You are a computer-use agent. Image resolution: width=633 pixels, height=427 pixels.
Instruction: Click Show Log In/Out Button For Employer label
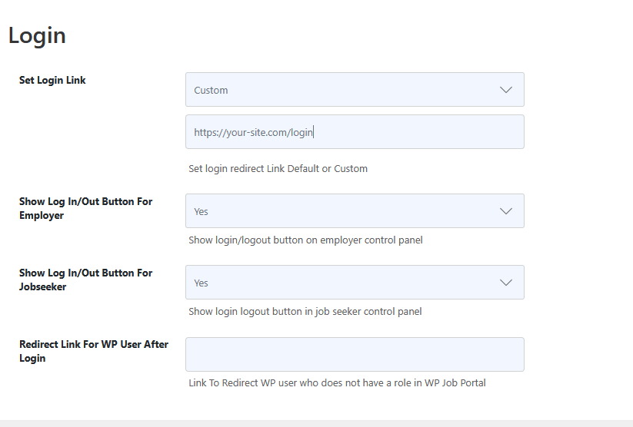(85, 208)
